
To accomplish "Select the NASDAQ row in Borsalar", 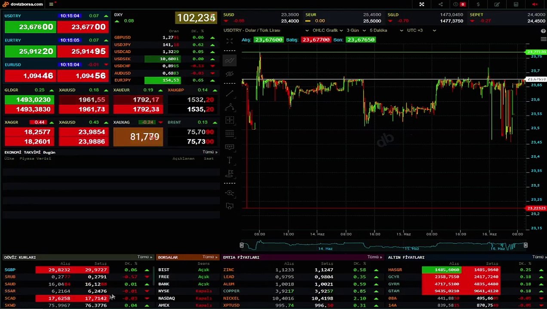I will pyautogui.click(x=187, y=298).
